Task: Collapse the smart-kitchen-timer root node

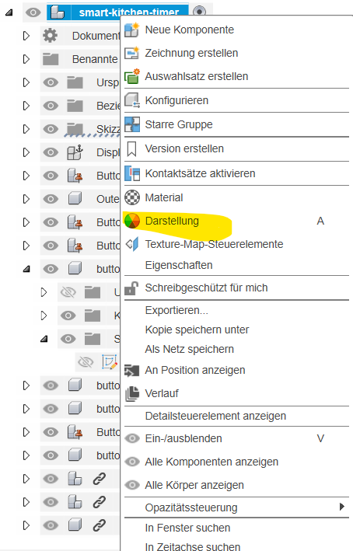Action: coord(9,12)
